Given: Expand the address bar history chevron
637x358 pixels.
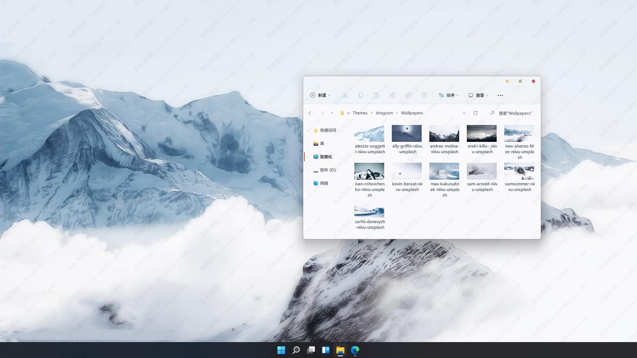Looking at the screenshot, I should [464, 113].
